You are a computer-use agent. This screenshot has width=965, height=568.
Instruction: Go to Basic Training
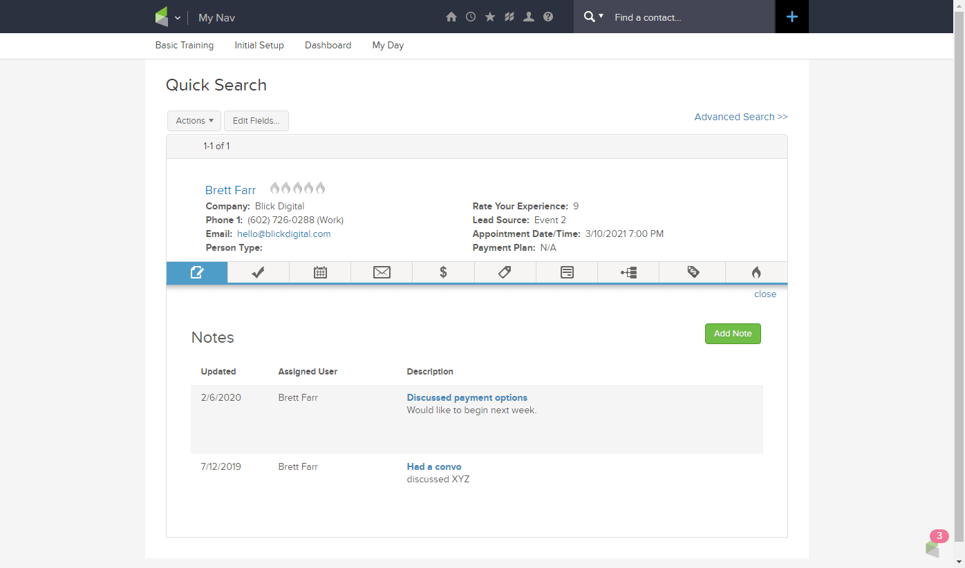(x=185, y=45)
